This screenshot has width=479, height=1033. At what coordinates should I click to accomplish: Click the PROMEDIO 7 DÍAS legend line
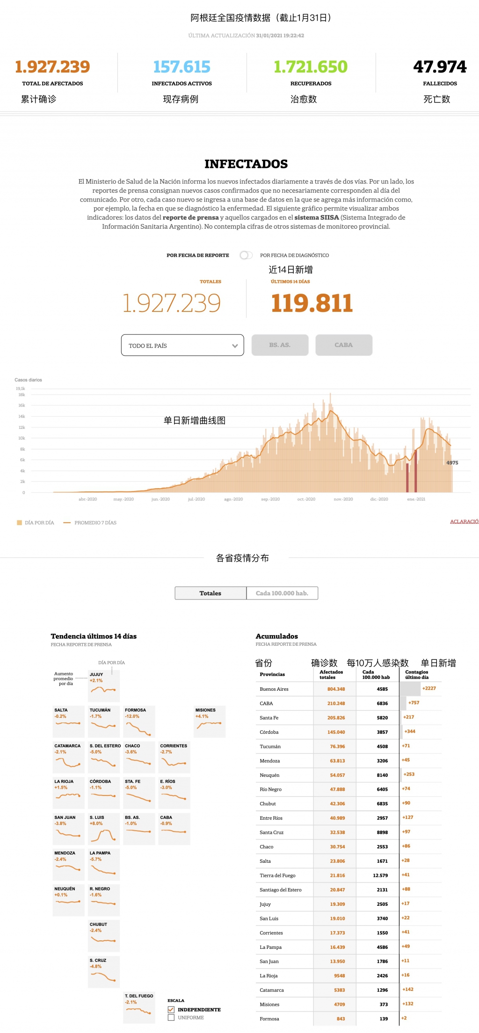click(67, 523)
